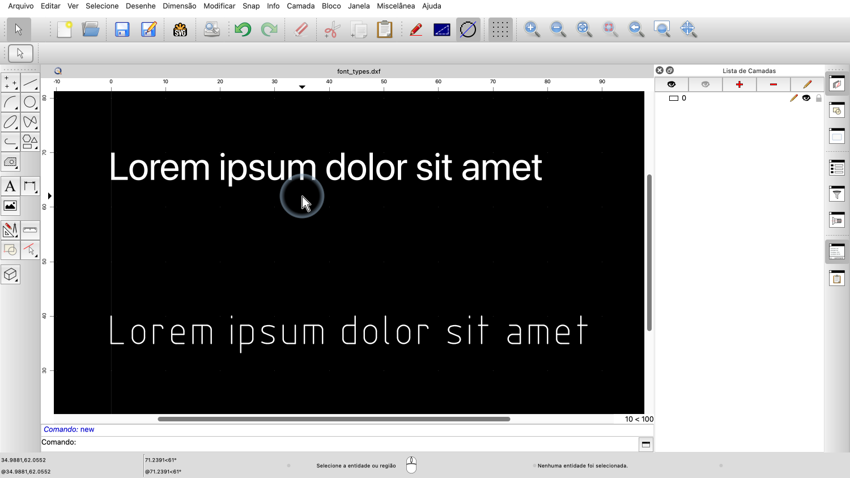
Task: Select the scissors Cut icon
Action: [x=332, y=29]
